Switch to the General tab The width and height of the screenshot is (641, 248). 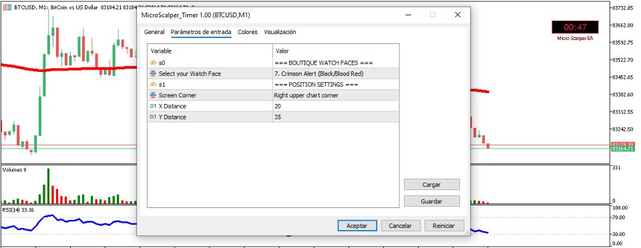(x=154, y=32)
